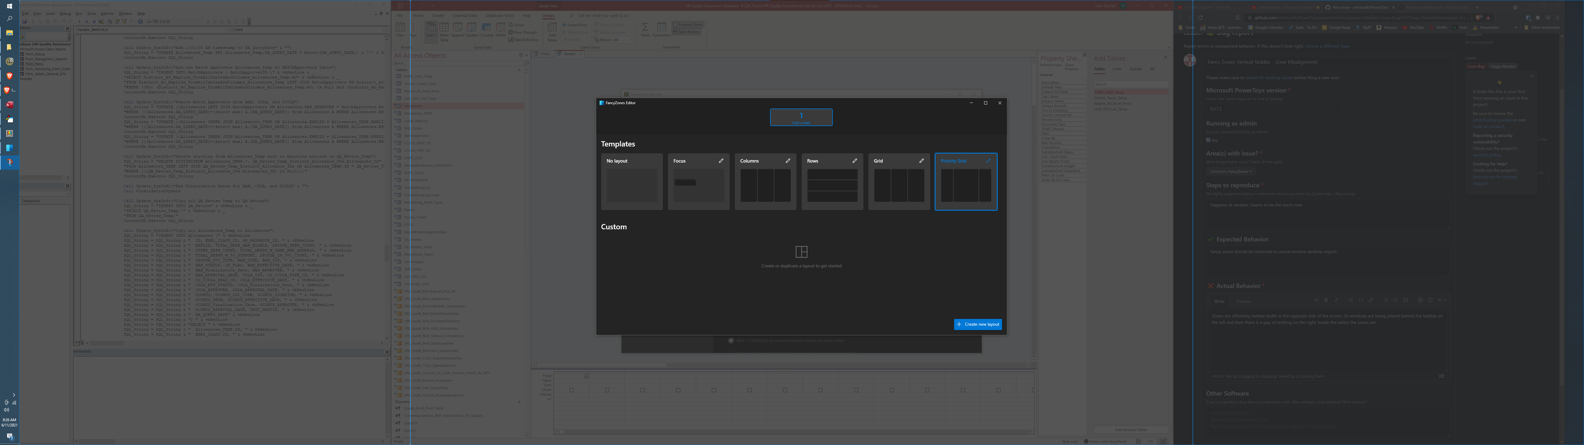Screen dimensions: 1584x445
Task: Switch to the Database Tools ribbon tab
Action: (x=500, y=15)
